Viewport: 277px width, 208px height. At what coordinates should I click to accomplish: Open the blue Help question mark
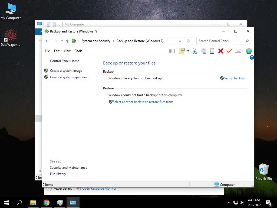pyautogui.click(x=252, y=57)
